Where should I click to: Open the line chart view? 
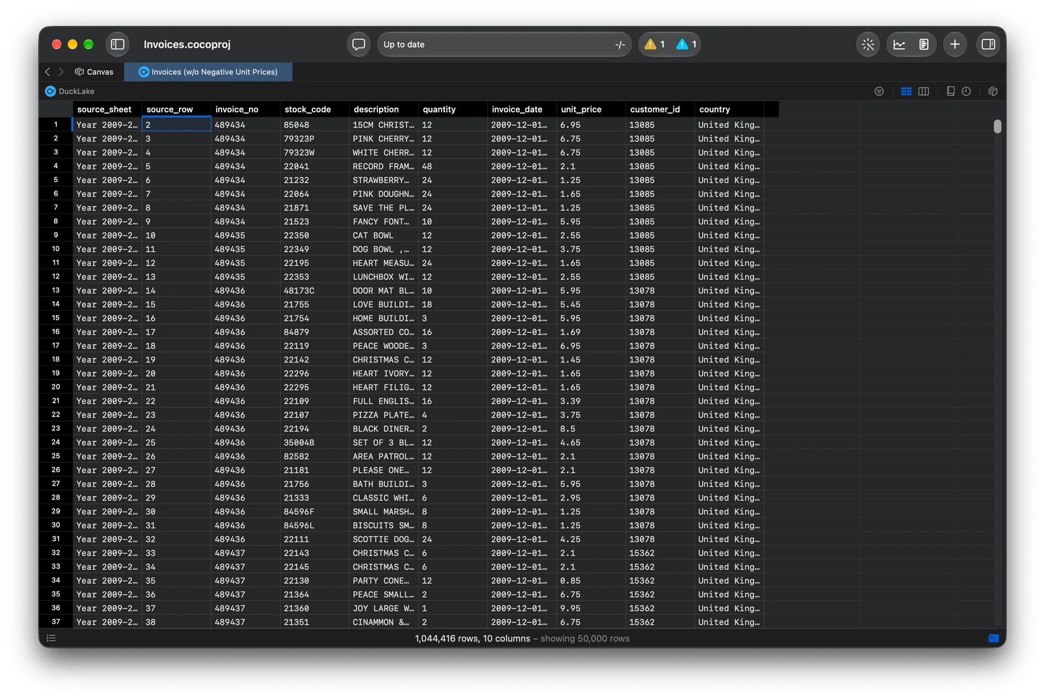click(x=899, y=44)
